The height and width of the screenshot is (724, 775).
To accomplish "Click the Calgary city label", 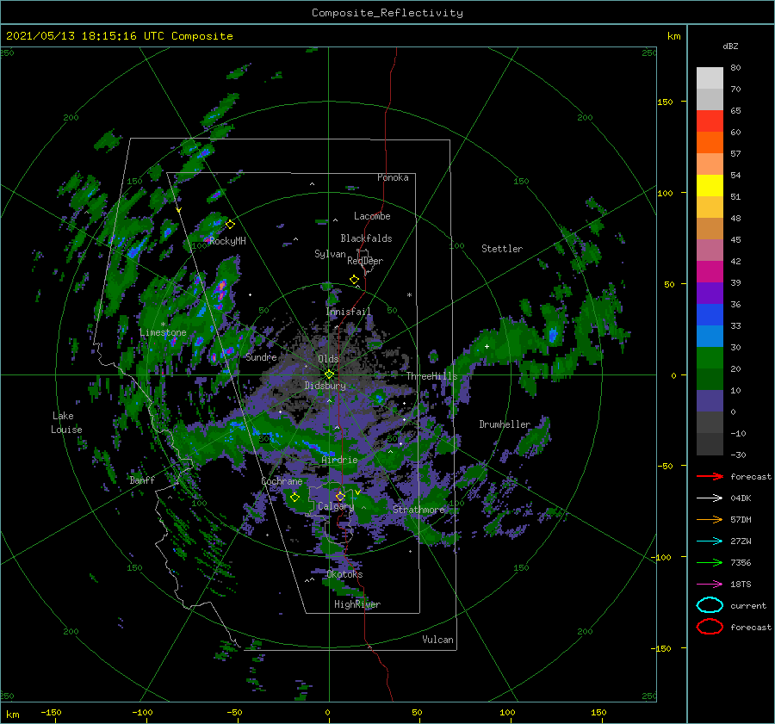I will [x=336, y=506].
